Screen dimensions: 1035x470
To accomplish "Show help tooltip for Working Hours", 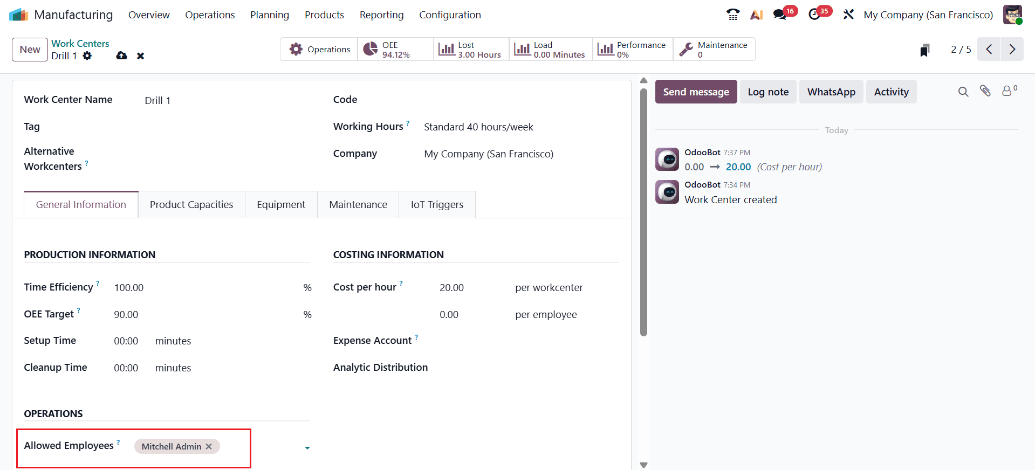I will click(408, 123).
